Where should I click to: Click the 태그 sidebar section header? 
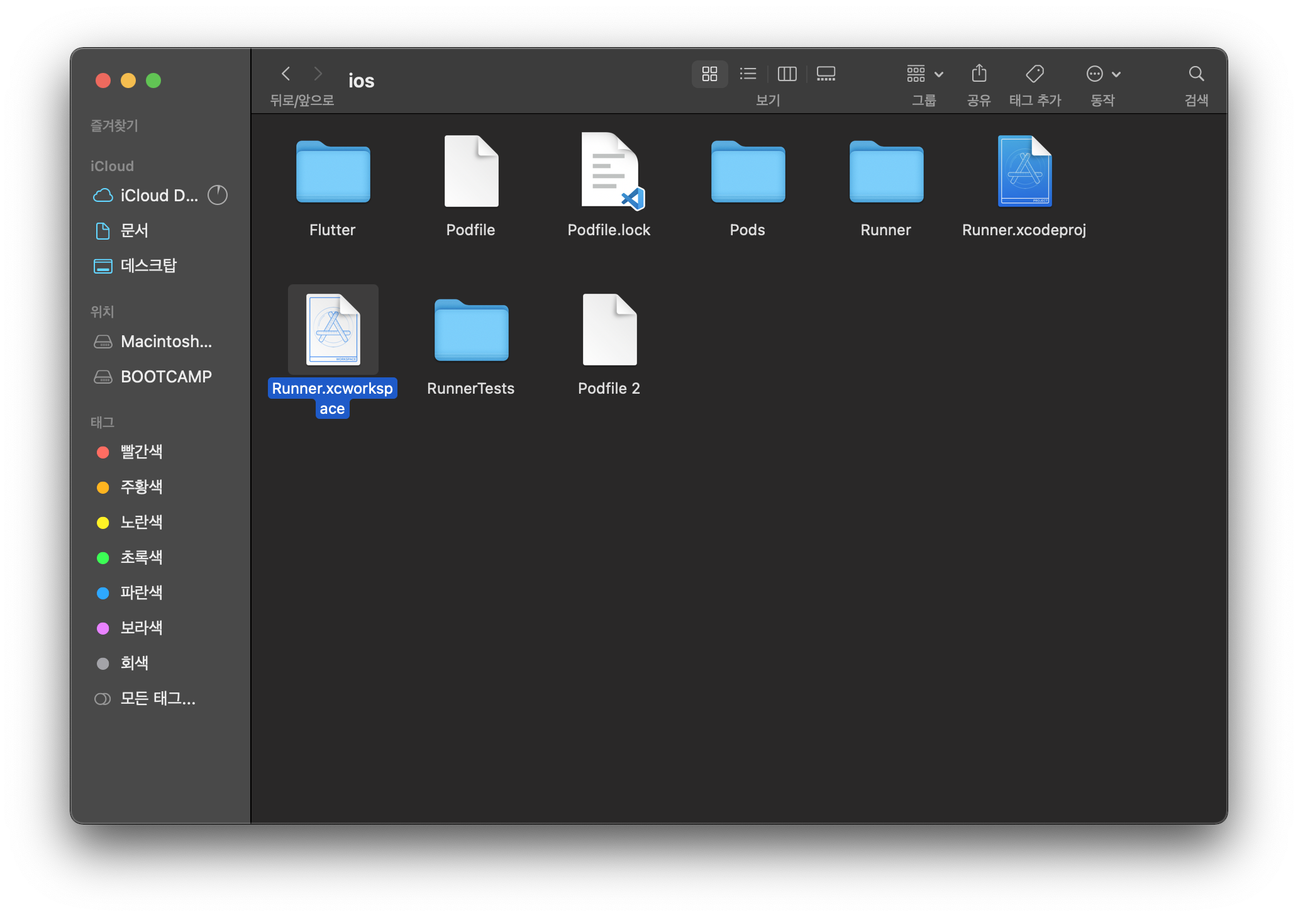pos(102,423)
